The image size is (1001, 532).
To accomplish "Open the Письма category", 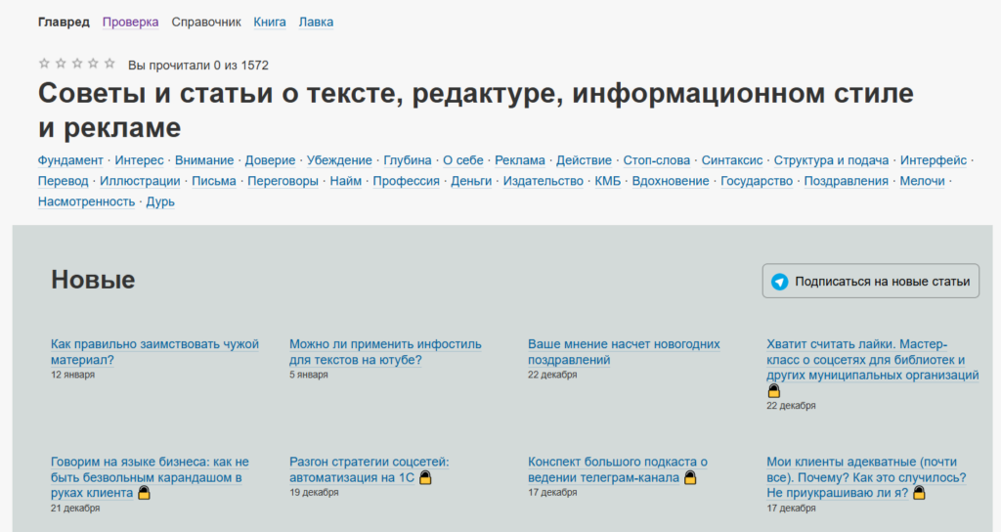I will pos(214,181).
